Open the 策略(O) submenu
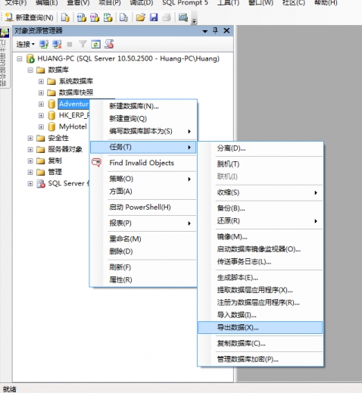This screenshot has width=362, height=393. point(143,179)
